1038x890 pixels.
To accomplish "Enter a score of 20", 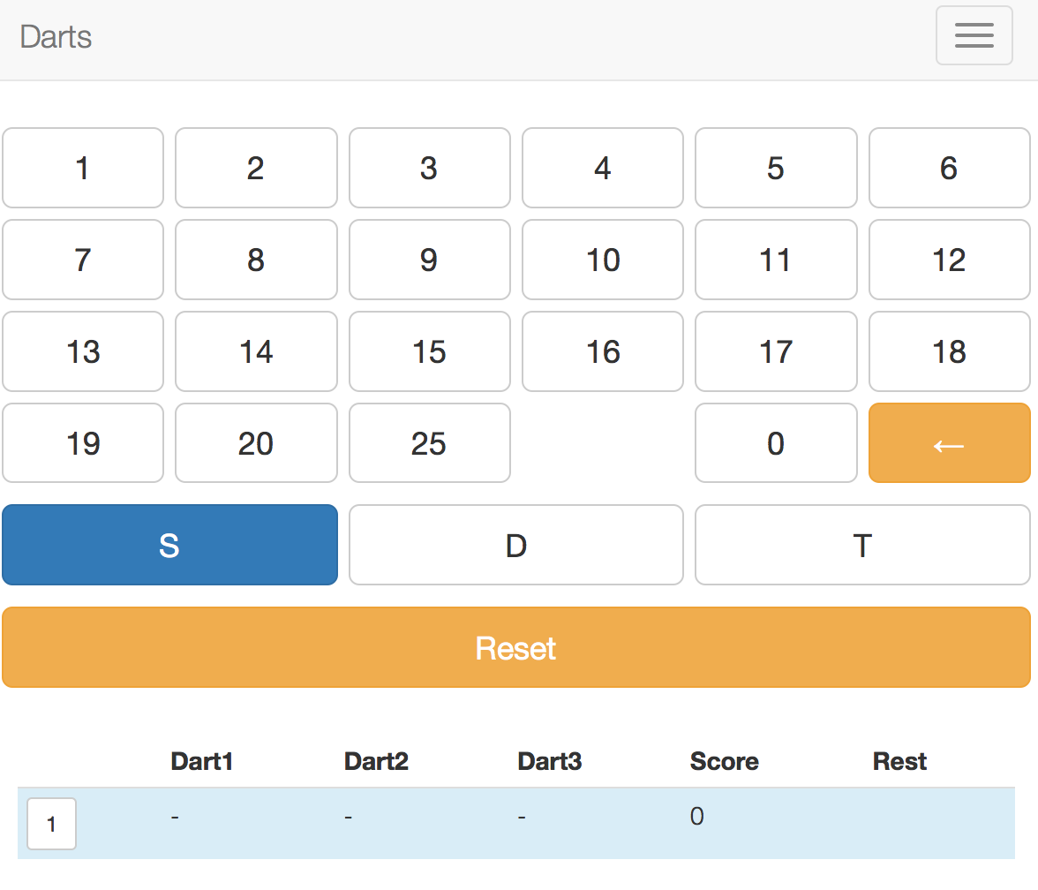I will coord(255,443).
